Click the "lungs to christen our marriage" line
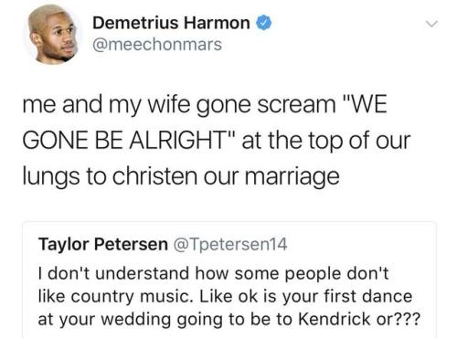This screenshot has height=339, width=457. [x=181, y=177]
